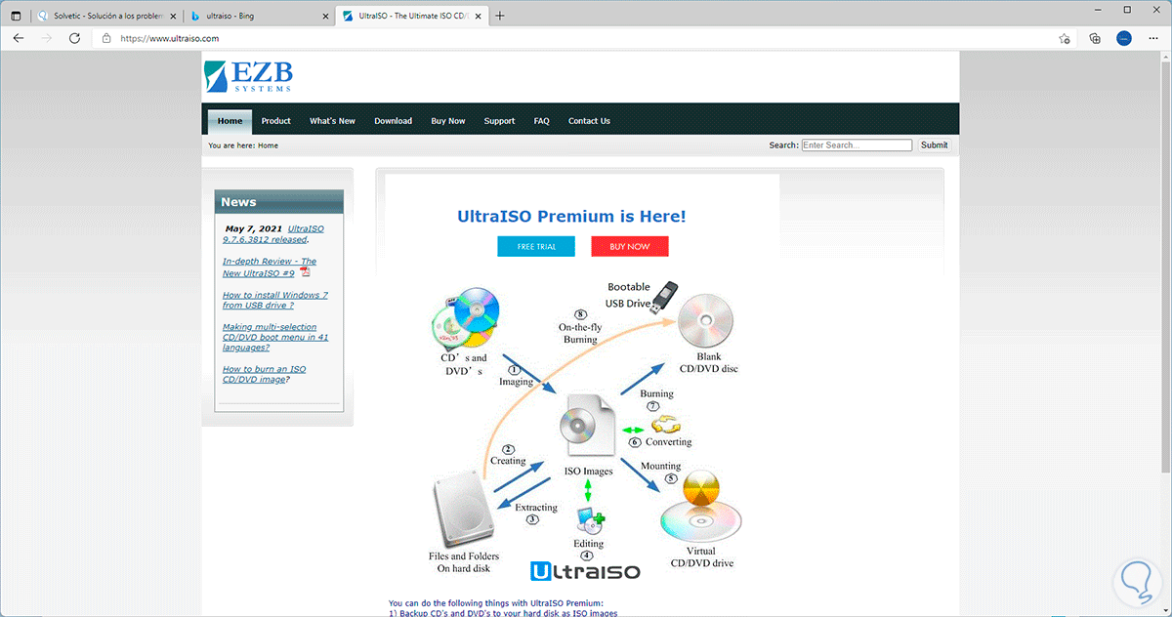Open browser settings three-dots menu

pos(1152,38)
